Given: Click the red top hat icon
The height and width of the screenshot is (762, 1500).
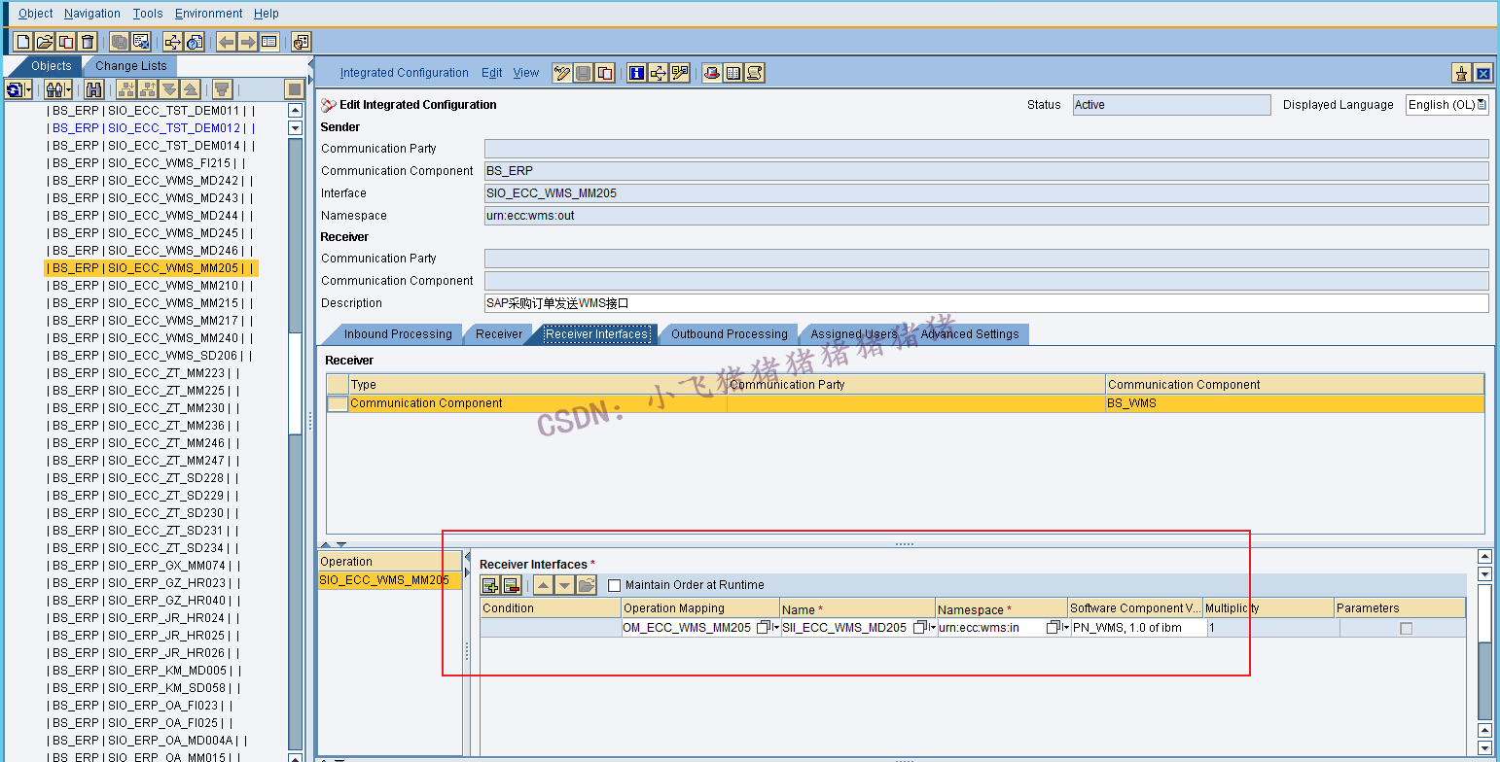Looking at the screenshot, I should (712, 73).
